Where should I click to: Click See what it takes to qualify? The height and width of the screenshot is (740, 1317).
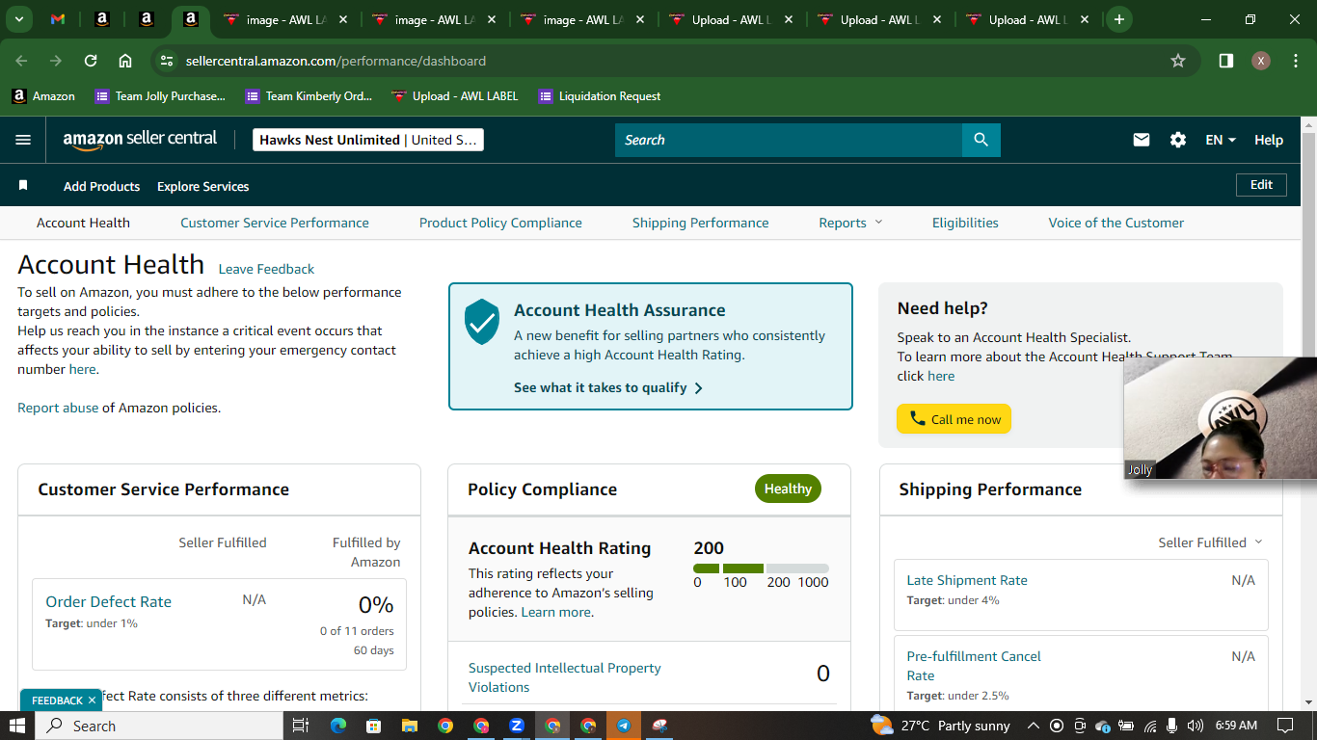coord(608,387)
